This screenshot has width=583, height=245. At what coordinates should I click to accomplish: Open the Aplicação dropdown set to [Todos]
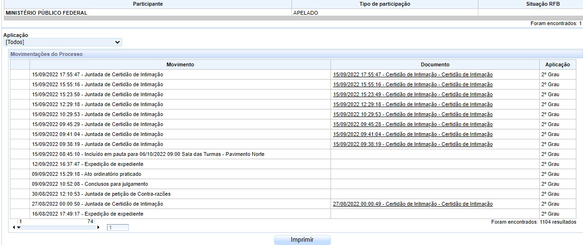pyautogui.click(x=63, y=42)
